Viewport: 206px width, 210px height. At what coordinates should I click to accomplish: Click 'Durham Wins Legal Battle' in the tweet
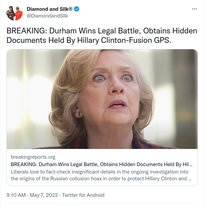point(95,31)
